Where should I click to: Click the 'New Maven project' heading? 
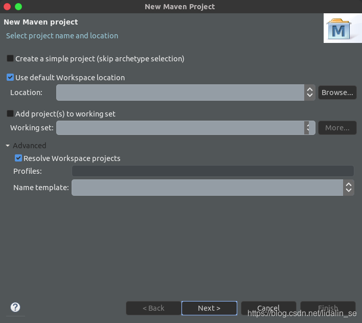[41, 22]
